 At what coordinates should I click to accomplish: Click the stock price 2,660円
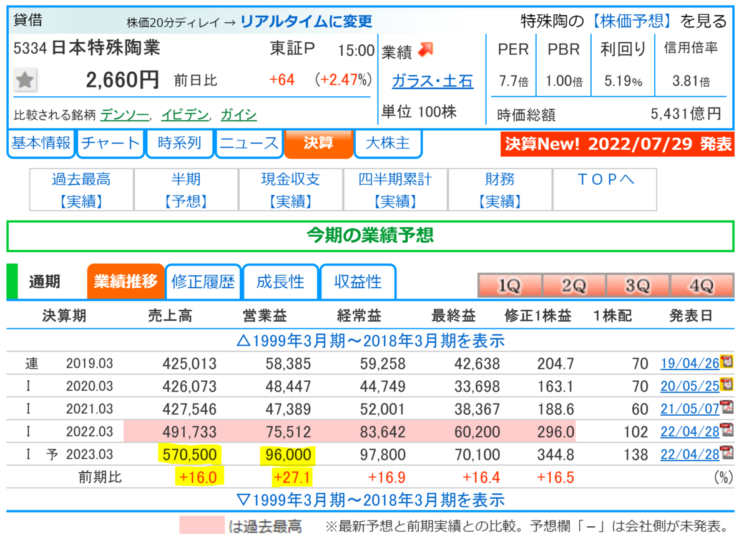pyautogui.click(x=122, y=80)
